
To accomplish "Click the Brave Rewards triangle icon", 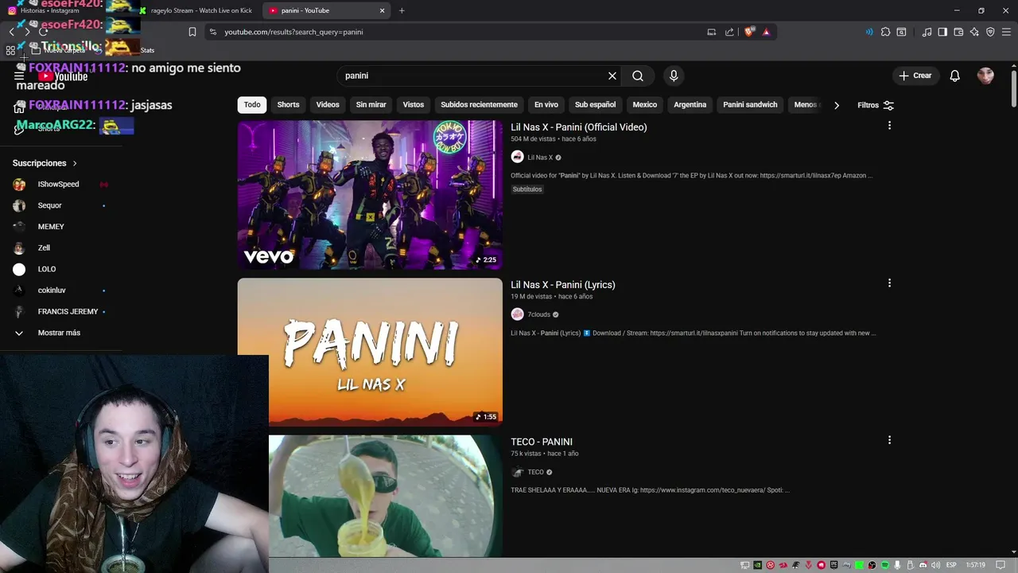I will [x=766, y=32].
